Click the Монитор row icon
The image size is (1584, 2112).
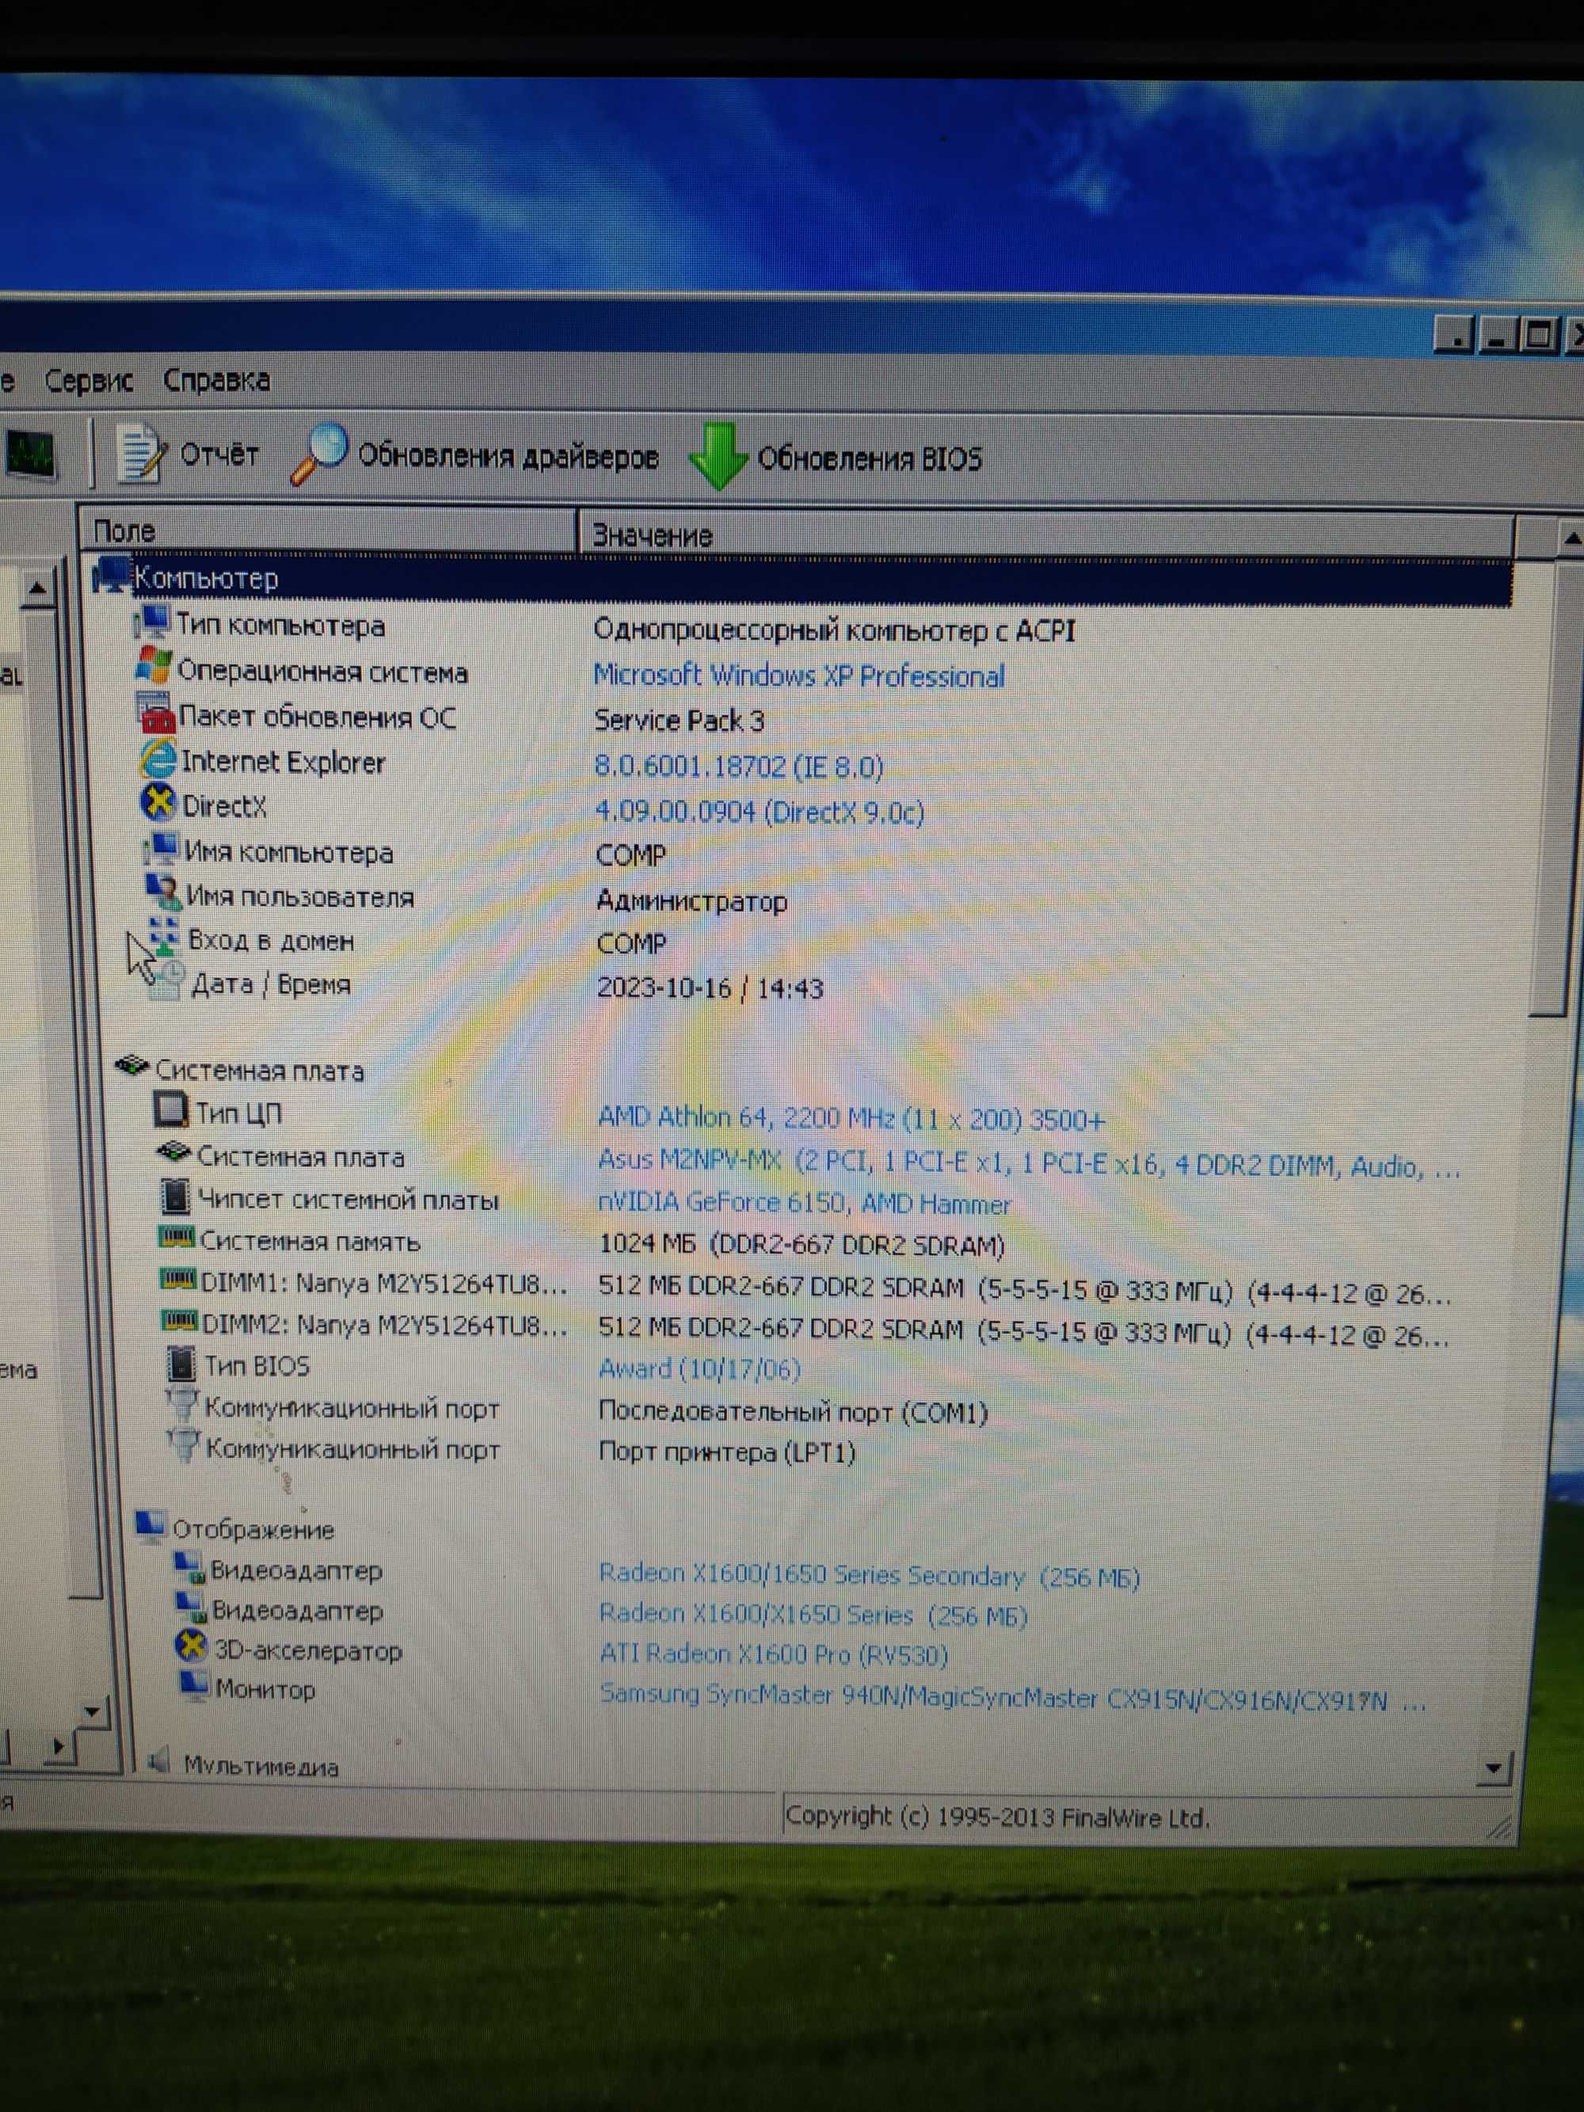pos(194,1684)
